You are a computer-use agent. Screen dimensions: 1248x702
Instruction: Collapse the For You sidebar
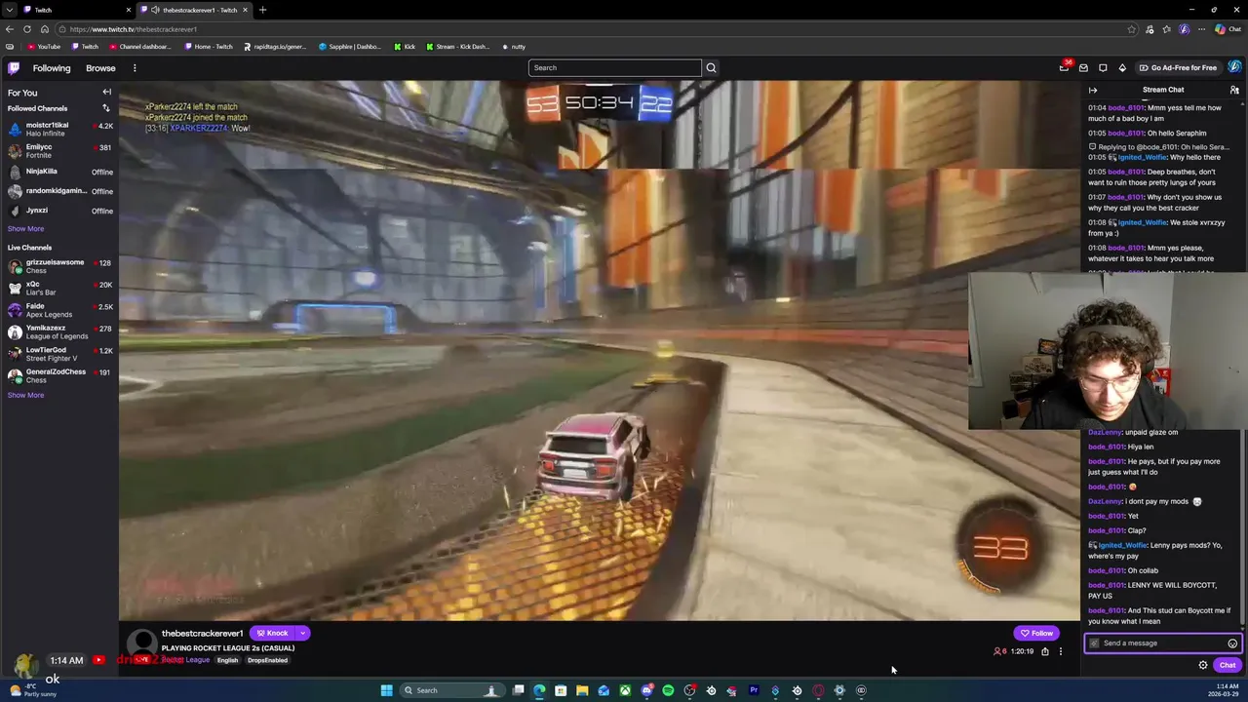107,93
